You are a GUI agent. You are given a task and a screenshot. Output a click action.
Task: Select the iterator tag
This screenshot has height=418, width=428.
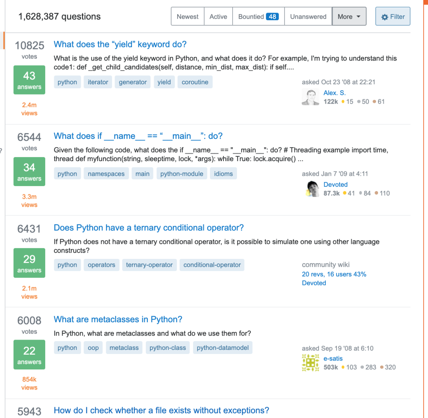click(x=98, y=82)
